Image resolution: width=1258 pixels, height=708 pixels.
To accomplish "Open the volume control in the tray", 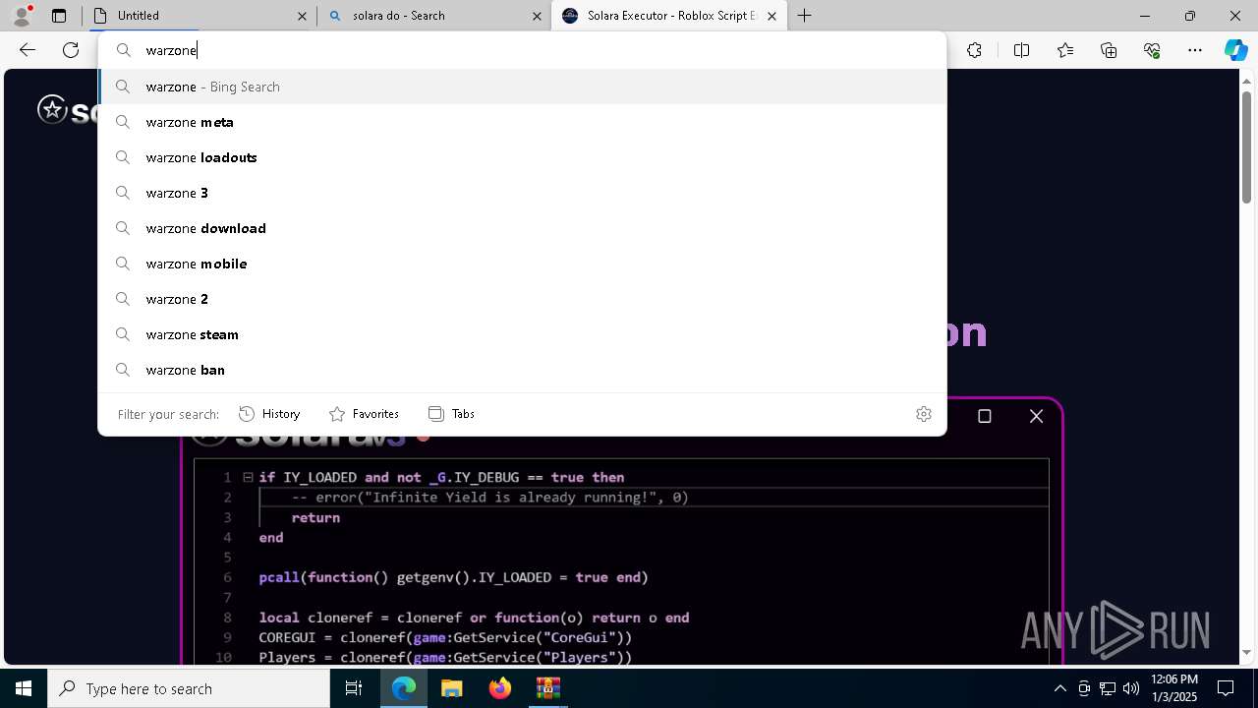I will pos(1131,688).
